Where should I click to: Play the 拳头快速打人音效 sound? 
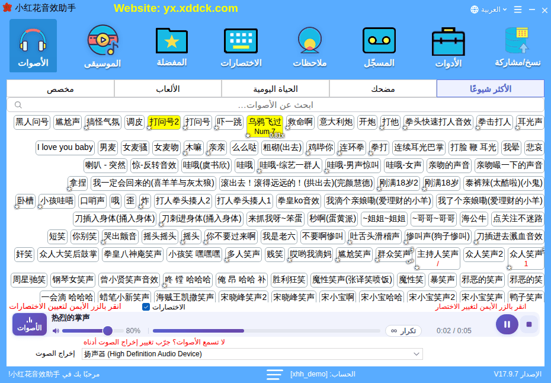coord(438,122)
